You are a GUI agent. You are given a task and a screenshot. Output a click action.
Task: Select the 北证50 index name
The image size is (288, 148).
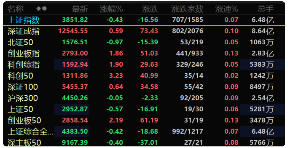tap(20, 42)
